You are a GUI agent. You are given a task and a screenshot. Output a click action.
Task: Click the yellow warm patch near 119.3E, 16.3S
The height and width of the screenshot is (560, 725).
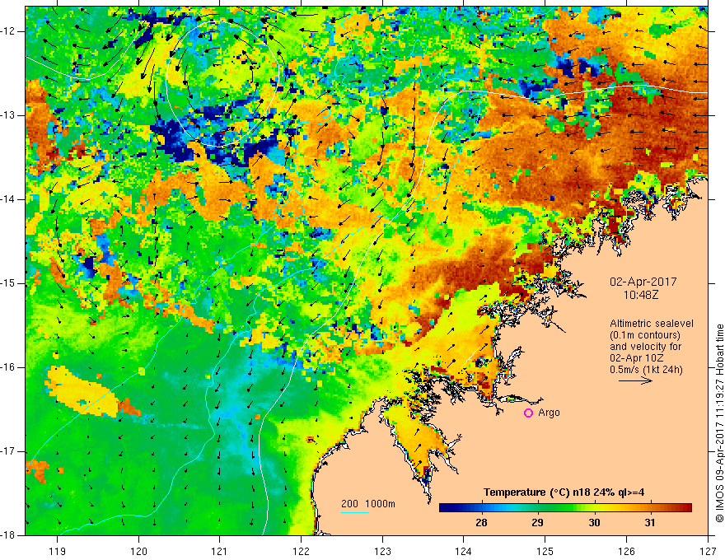(x=83, y=392)
